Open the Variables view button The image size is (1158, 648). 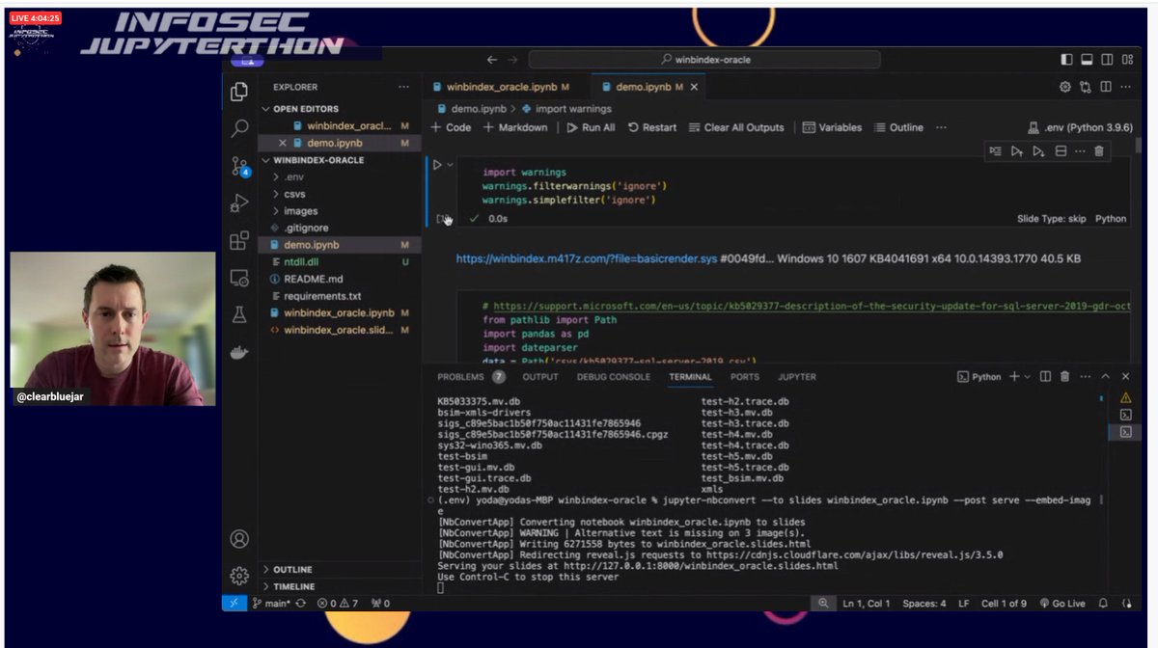click(x=832, y=127)
